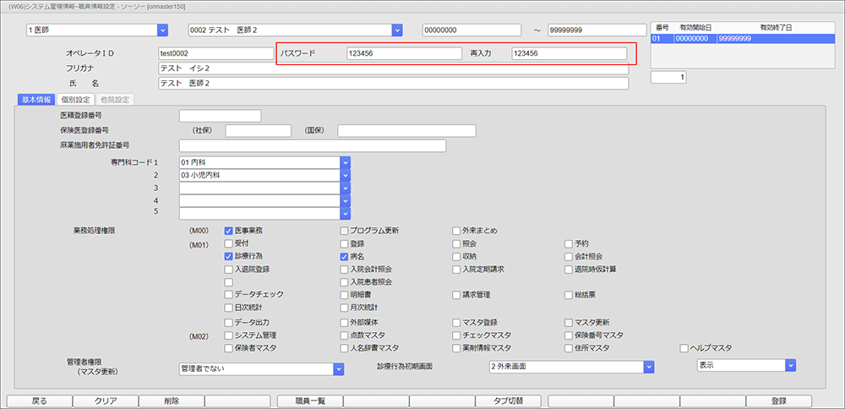The width and height of the screenshot is (845, 409).
Task: Expand the 2 外来画面 initial screen dropdown
Action: (x=649, y=367)
